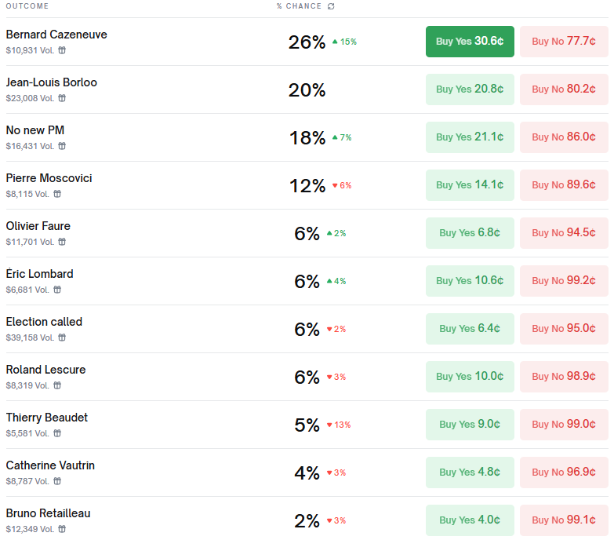Click the refresh icon beside % CHANCE
The width and height of the screenshot is (614, 540).
[x=331, y=6]
